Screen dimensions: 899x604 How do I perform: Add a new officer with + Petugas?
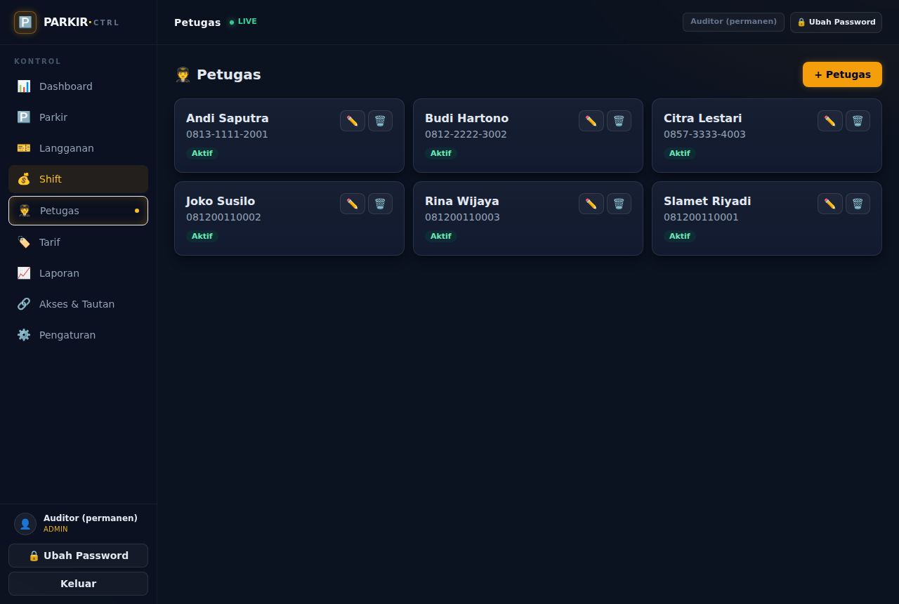click(x=842, y=74)
